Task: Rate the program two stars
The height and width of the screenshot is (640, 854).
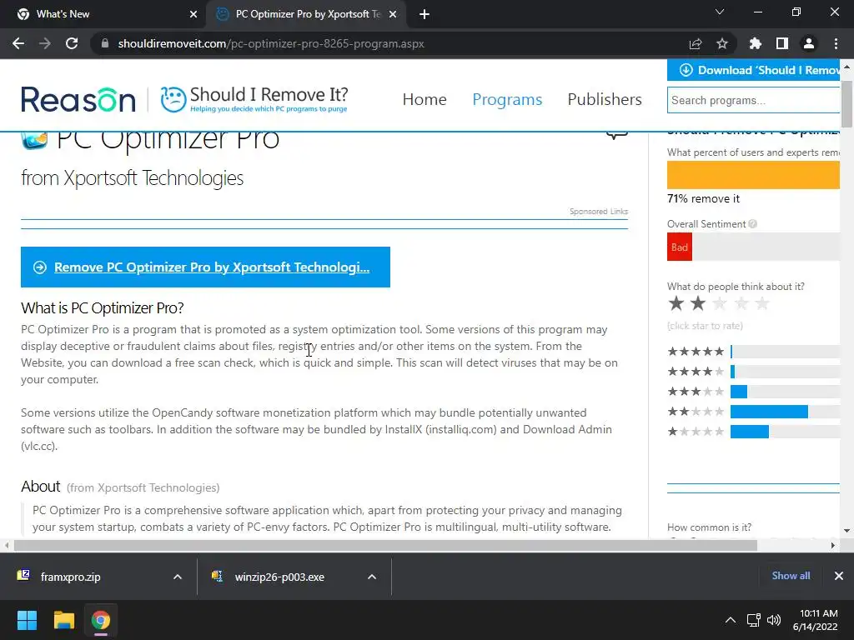Action: point(698,303)
